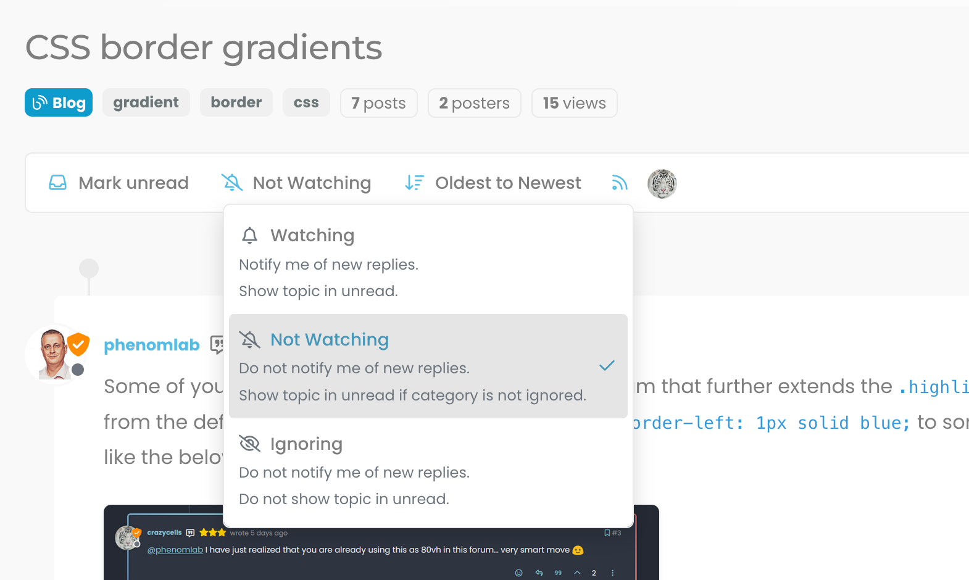Viewport: 969px width, 580px height.
Task: Open phenomlab's profile link
Action: coord(151,344)
